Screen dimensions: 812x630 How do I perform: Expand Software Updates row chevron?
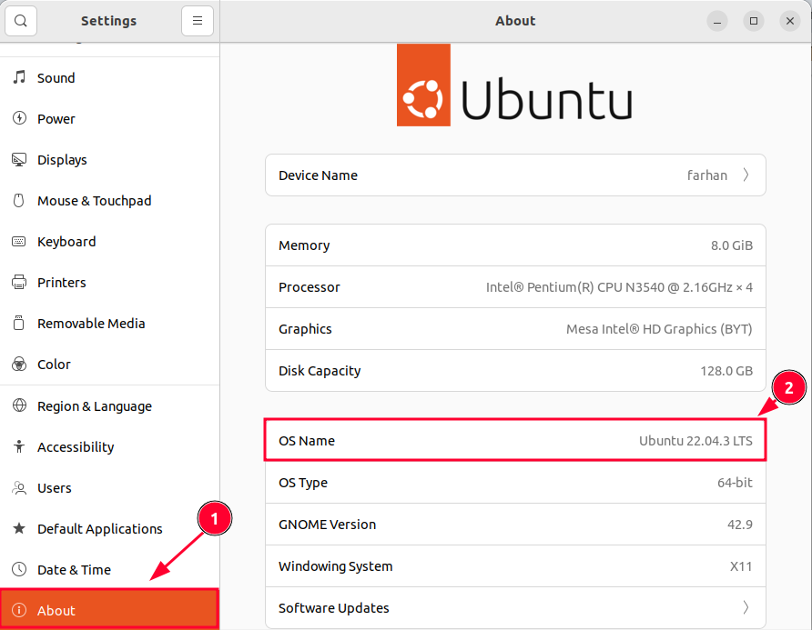[x=746, y=607]
